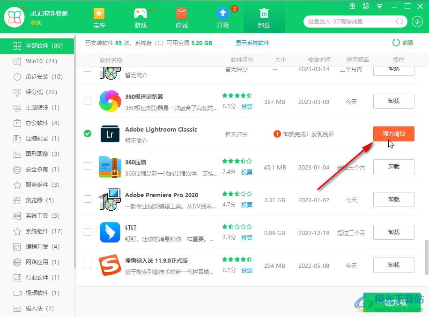Select the 办公软件 (4) category
The width and height of the screenshot is (429, 317).
(x=37, y=123)
